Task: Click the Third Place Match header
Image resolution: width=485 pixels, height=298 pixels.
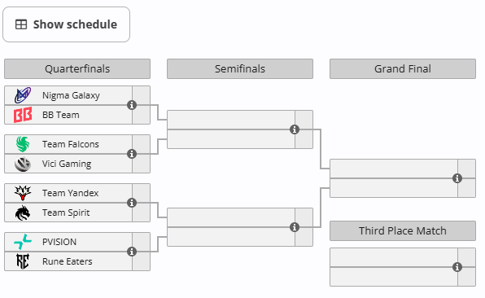Action: point(403,231)
